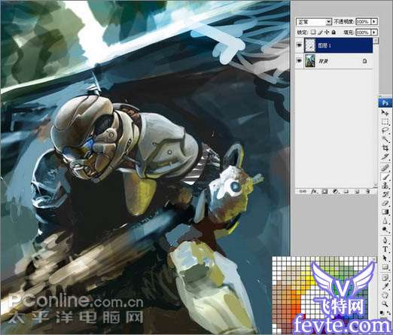This screenshot has width=393, height=335.
Task: Toggle lock all
Action: 334,32
